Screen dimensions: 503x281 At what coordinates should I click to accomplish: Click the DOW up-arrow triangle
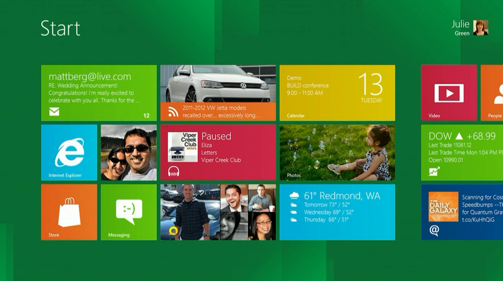pyautogui.click(x=459, y=136)
